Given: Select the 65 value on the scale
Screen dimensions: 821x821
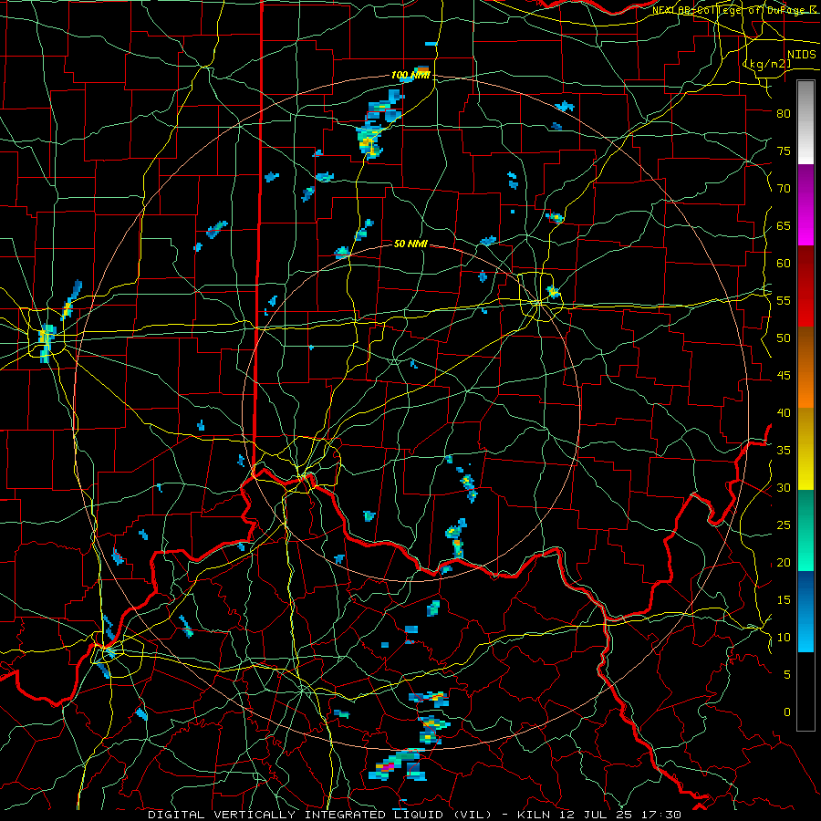Looking at the screenshot, I should 784,226.
